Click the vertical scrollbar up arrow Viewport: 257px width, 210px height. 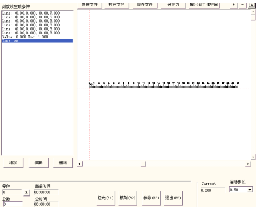(253, 12)
